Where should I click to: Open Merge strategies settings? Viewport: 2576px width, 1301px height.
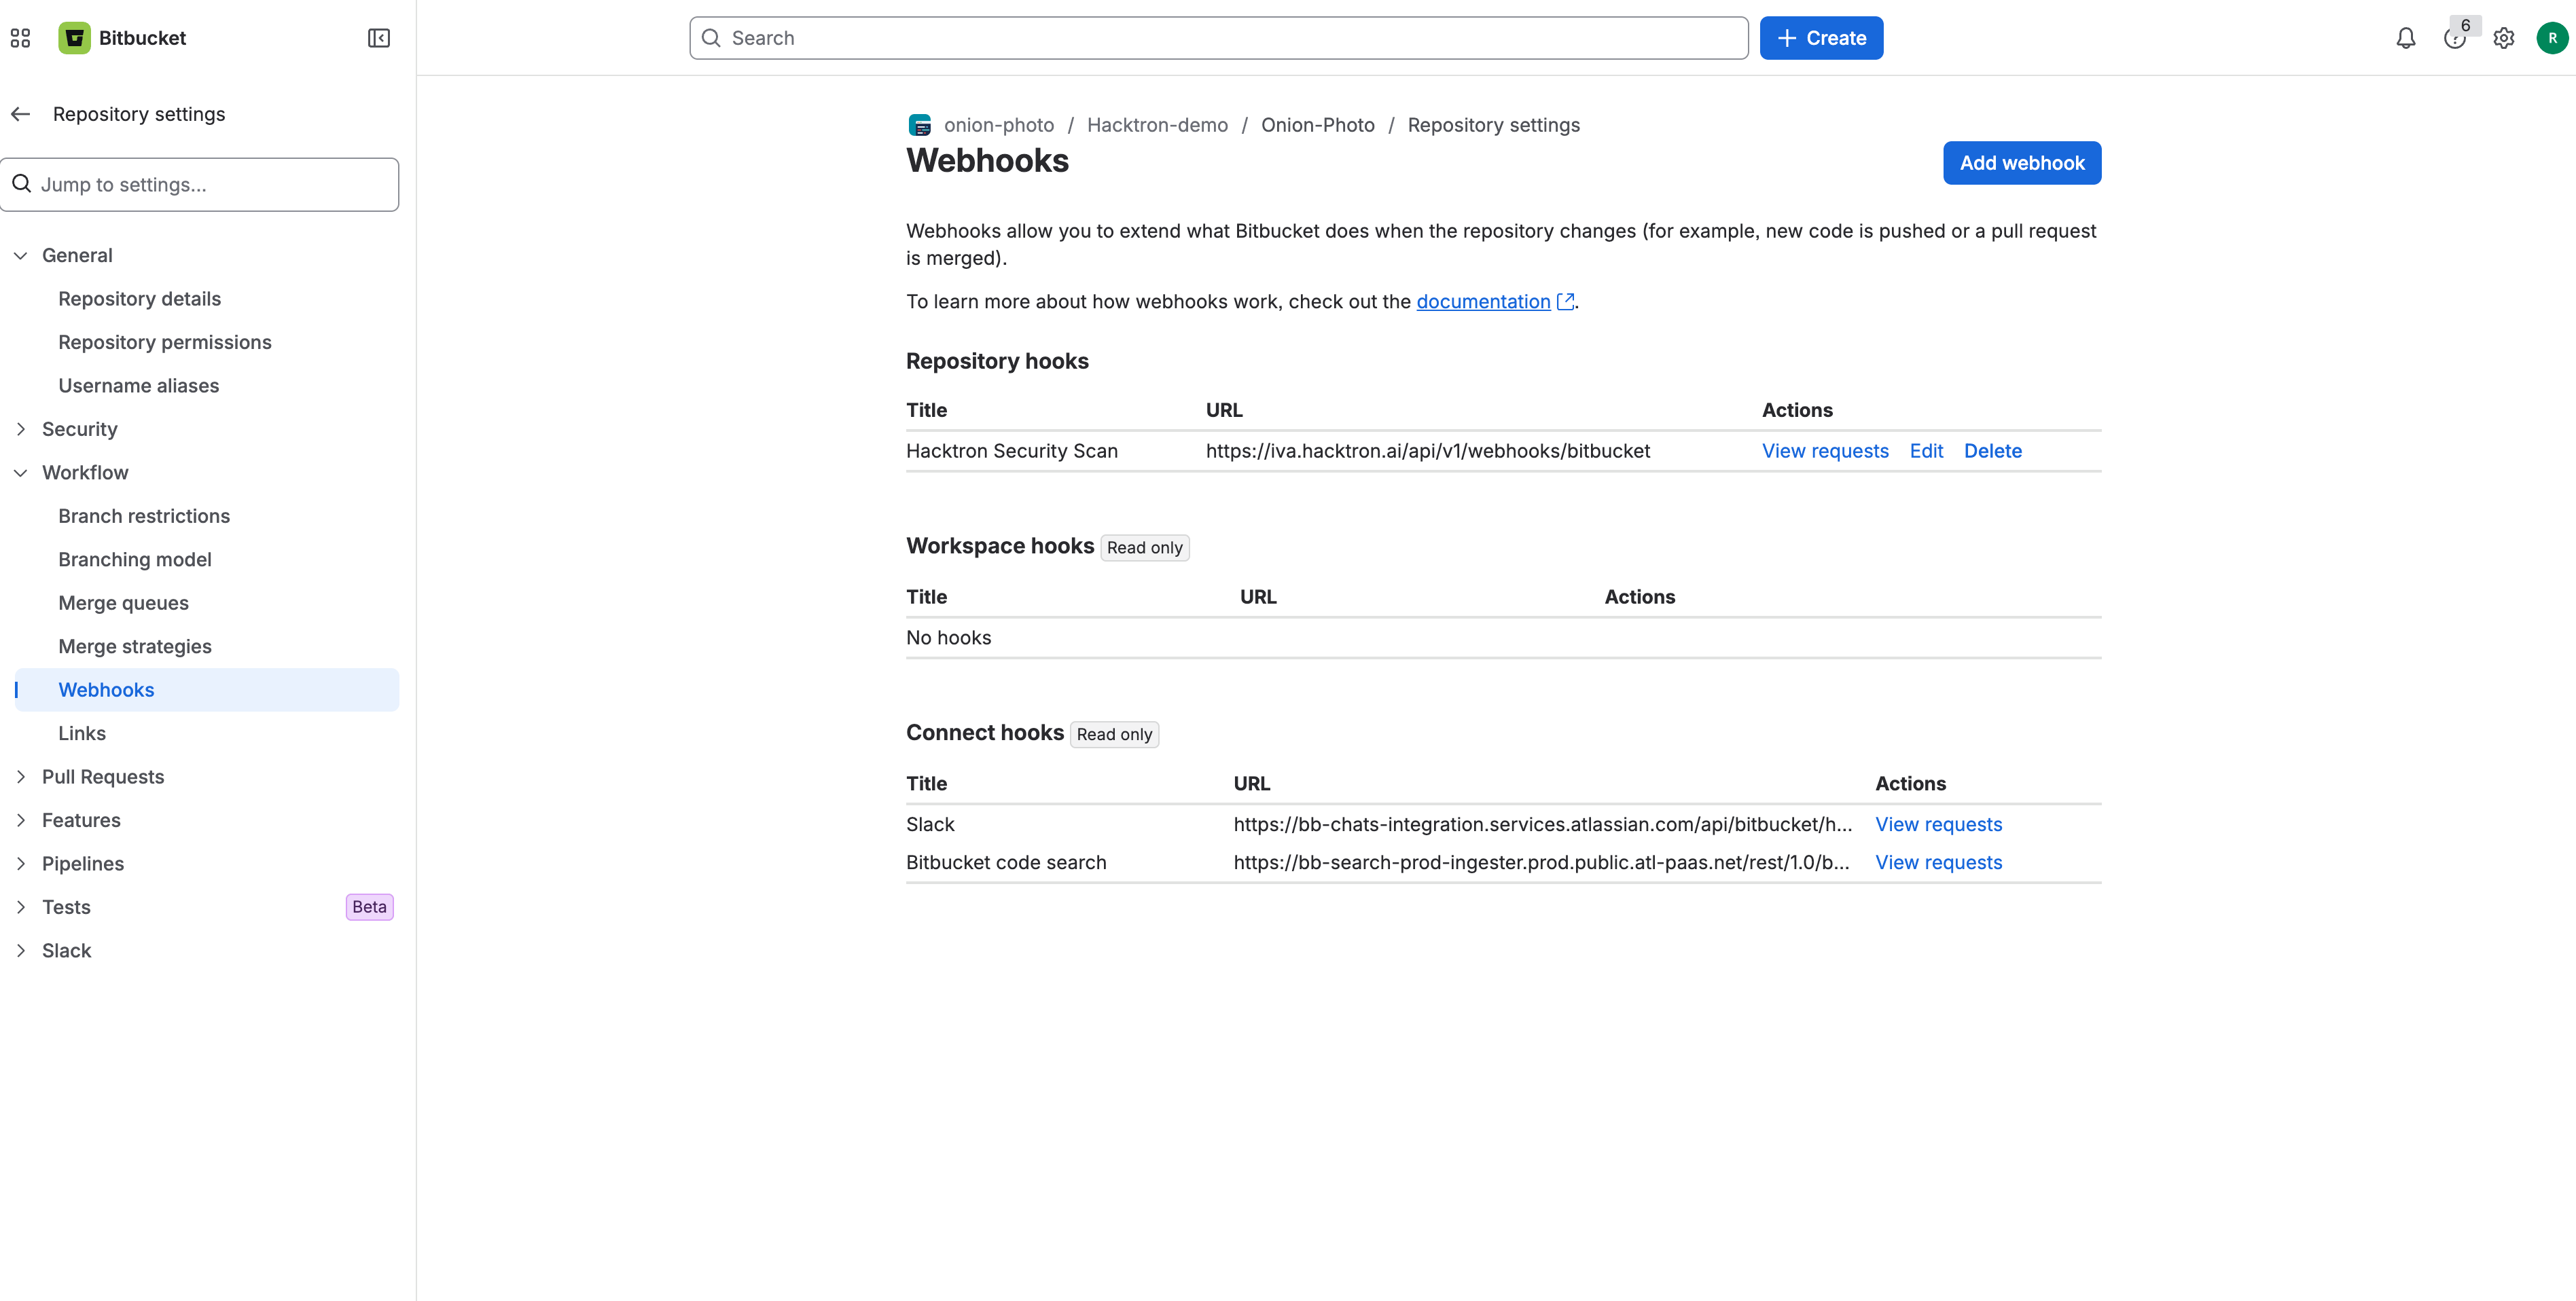(x=135, y=646)
